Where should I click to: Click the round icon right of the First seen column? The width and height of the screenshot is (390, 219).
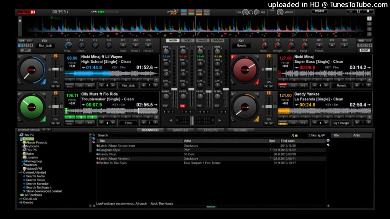tap(328, 141)
